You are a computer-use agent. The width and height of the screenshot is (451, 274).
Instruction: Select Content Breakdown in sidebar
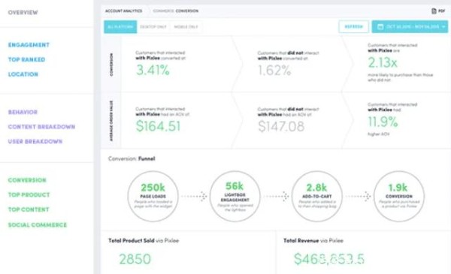[x=41, y=127]
